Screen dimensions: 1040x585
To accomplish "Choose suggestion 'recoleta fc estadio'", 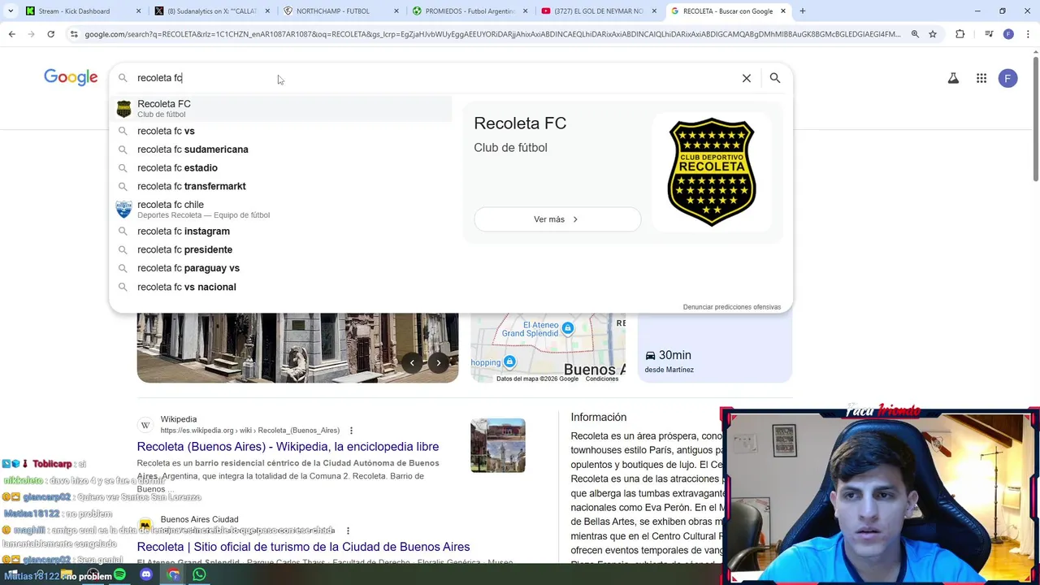I will tap(282, 168).
